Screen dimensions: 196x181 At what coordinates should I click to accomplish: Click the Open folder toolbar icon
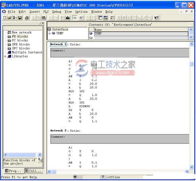pyautogui.click(x=10, y=18)
